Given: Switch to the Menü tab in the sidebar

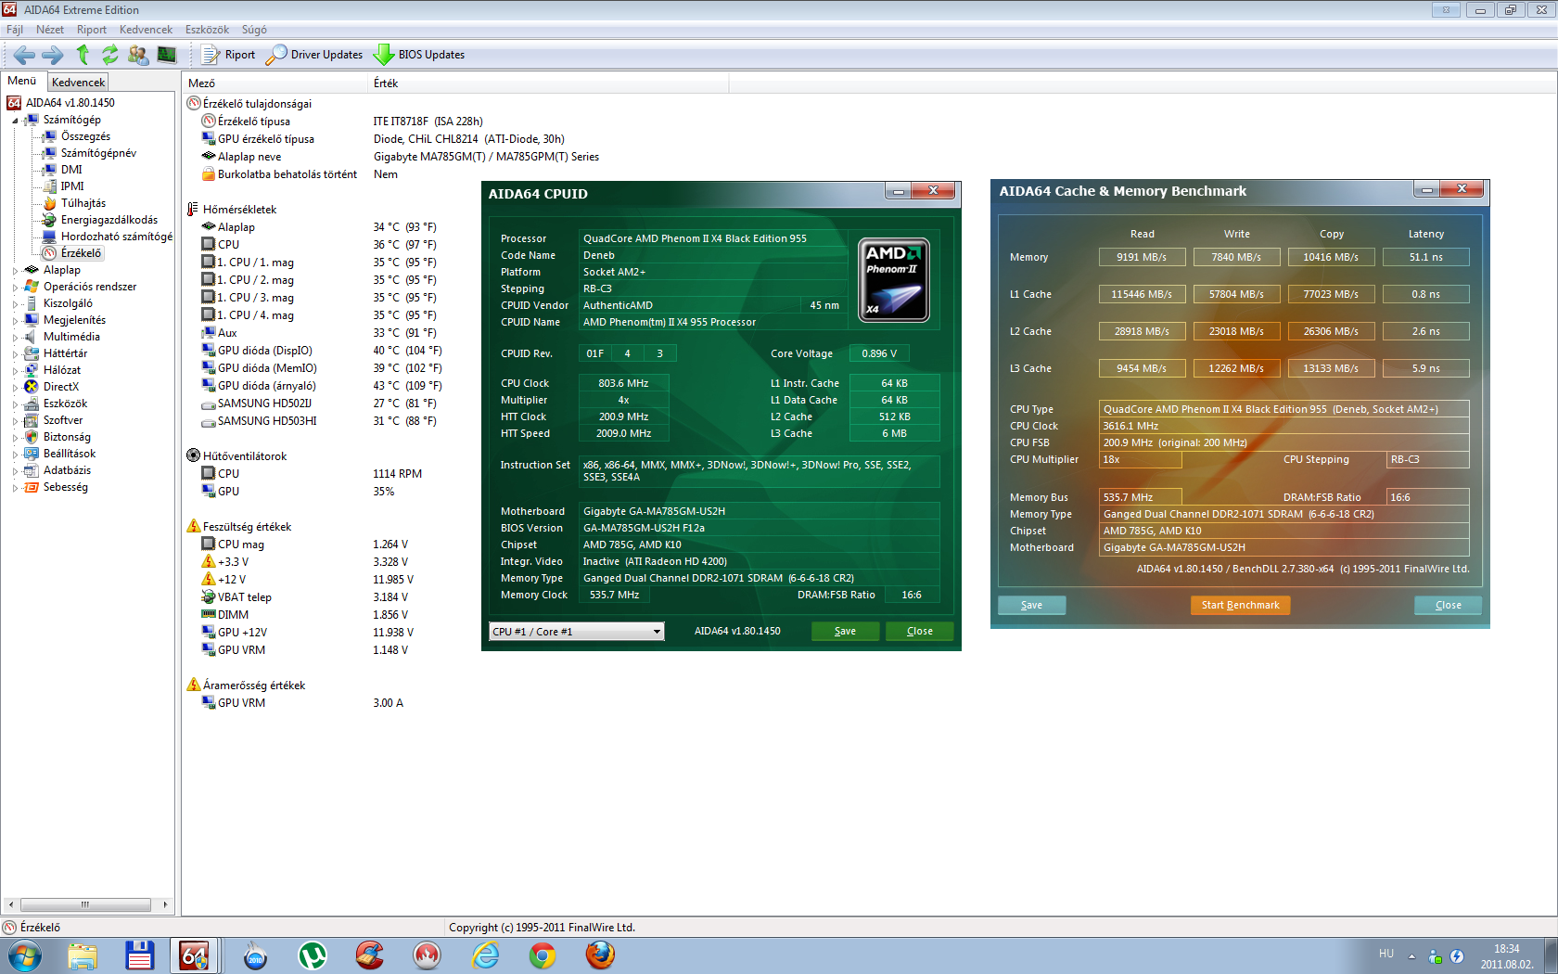Looking at the screenshot, I should (x=22, y=81).
